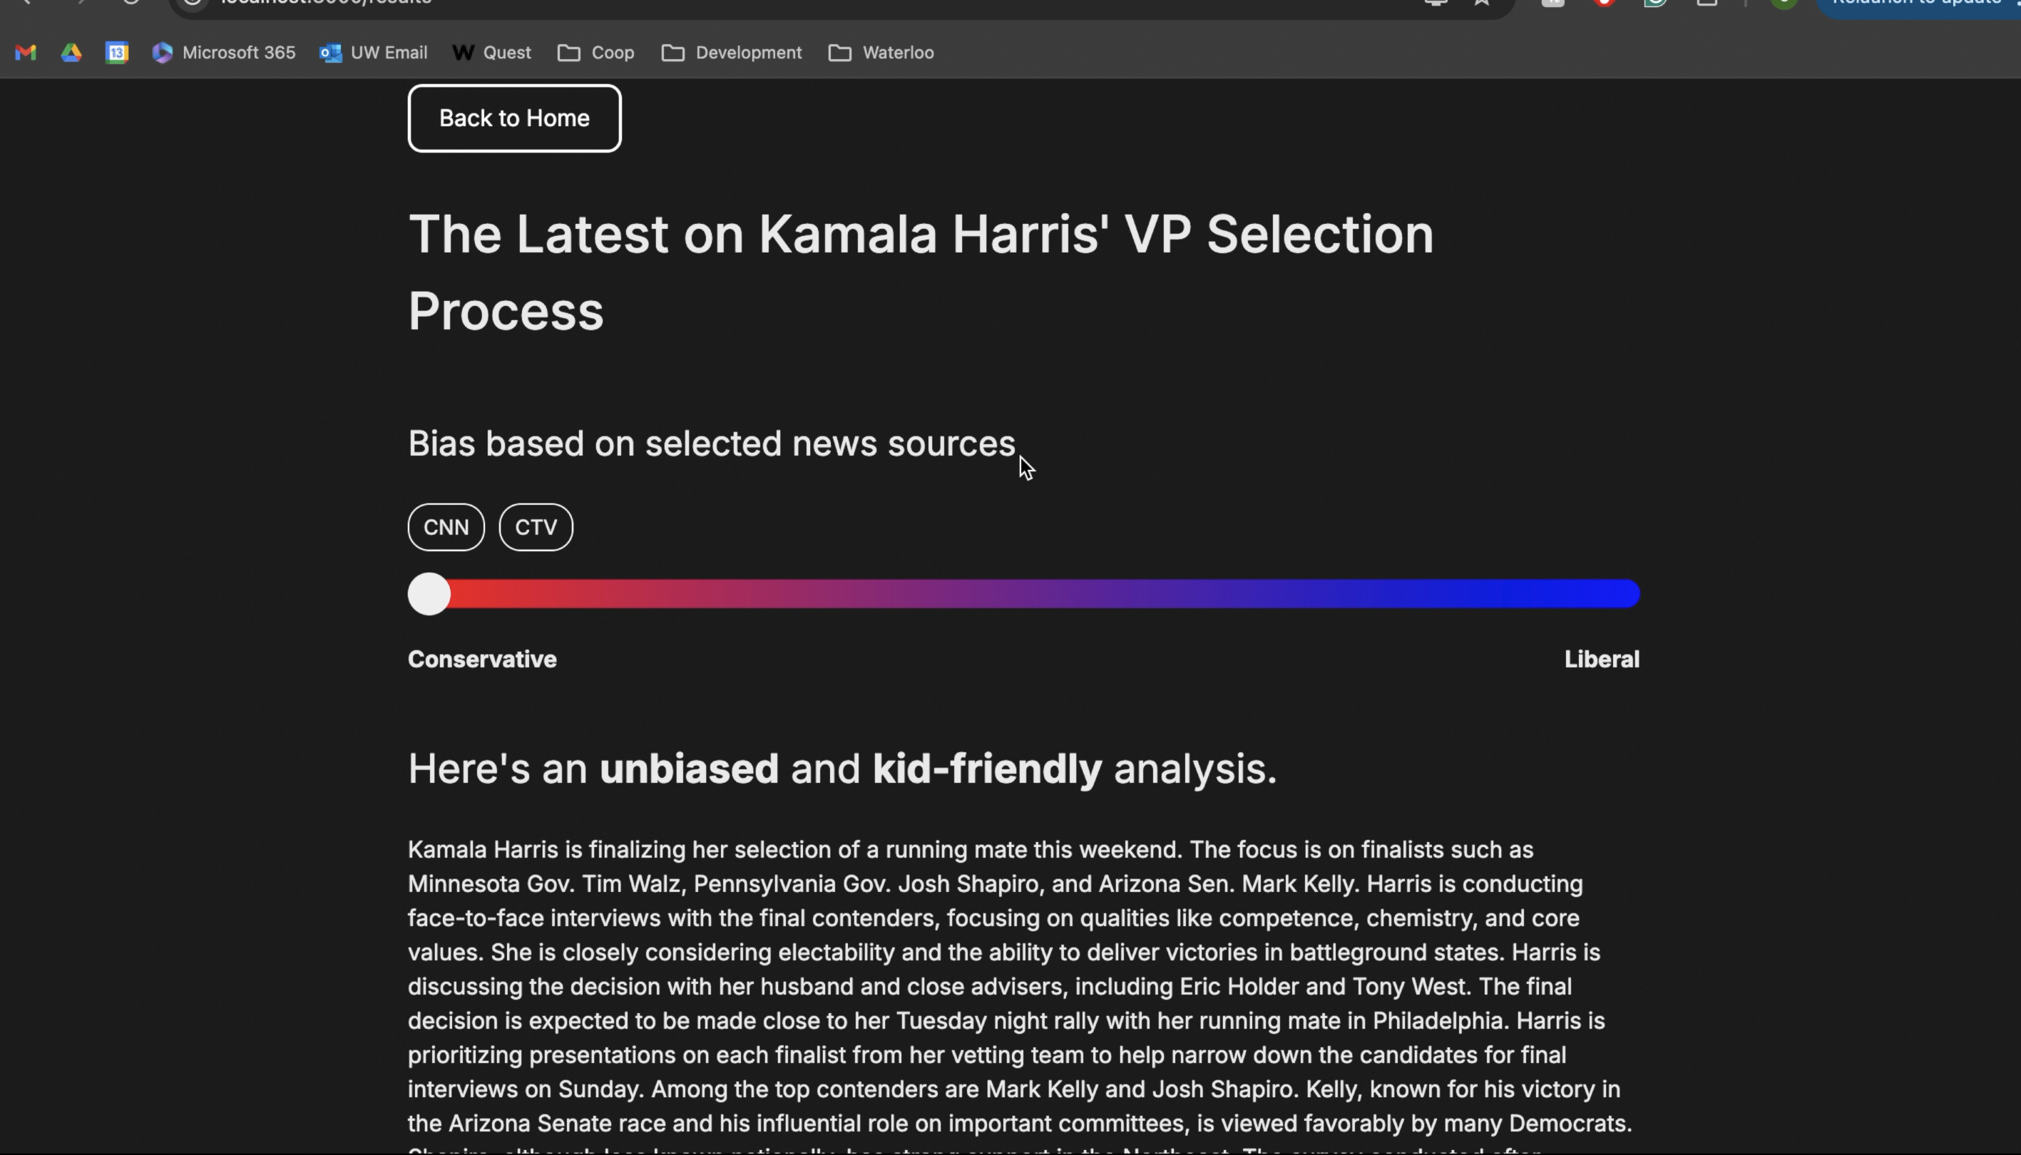Click the white bias slider handle

click(429, 594)
